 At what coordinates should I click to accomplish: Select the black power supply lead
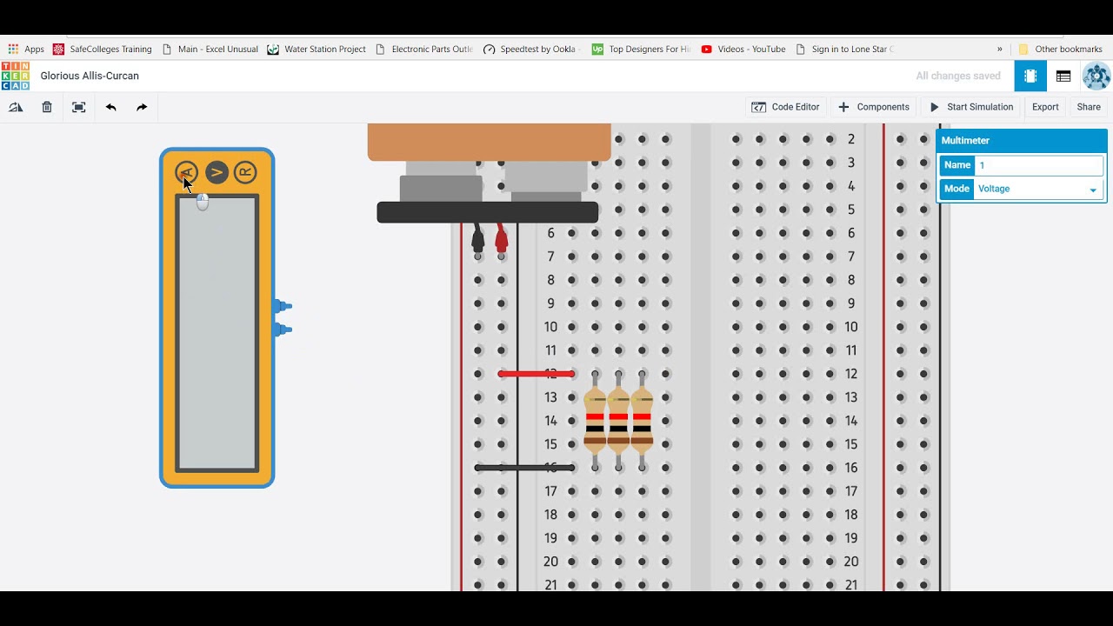click(x=477, y=239)
